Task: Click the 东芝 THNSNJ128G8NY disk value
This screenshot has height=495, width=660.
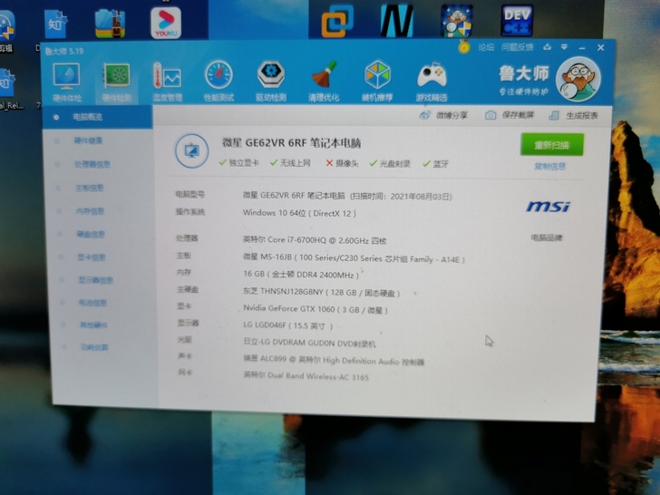Action: [x=322, y=292]
